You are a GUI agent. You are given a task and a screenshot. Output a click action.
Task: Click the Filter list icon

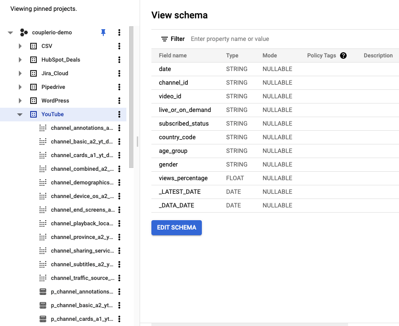click(x=165, y=39)
